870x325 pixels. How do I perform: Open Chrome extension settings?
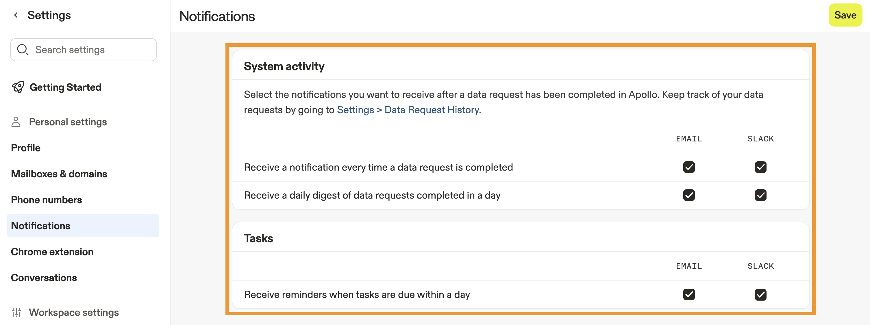point(52,251)
